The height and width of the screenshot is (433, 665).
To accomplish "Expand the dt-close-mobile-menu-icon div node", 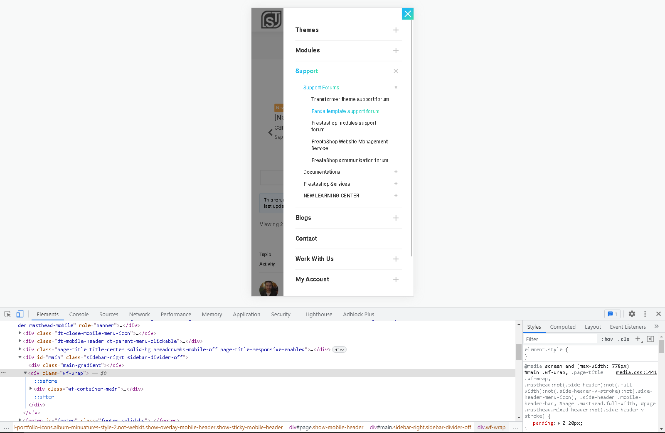I will point(20,333).
